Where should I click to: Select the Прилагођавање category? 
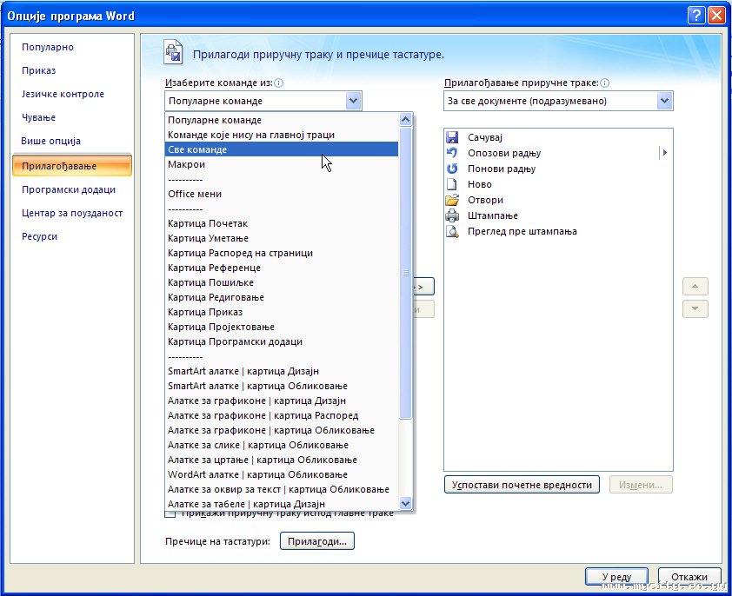72,166
